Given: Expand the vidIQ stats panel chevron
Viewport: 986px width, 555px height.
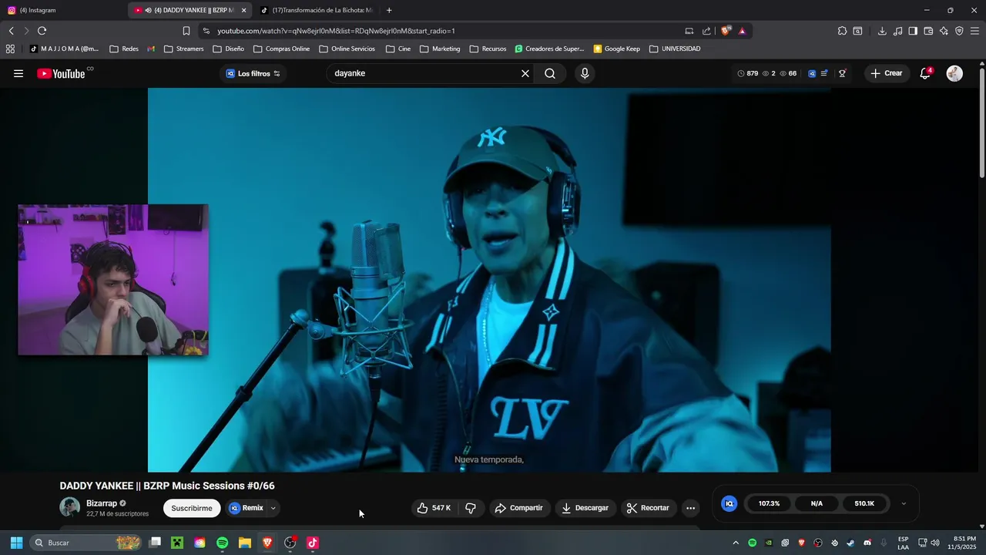Looking at the screenshot, I should [904, 503].
